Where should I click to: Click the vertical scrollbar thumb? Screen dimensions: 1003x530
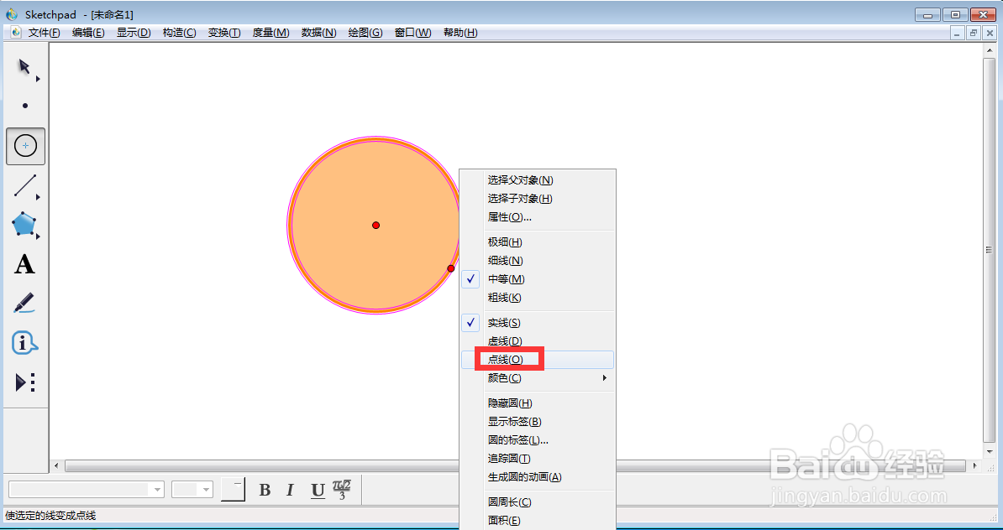pos(989,250)
